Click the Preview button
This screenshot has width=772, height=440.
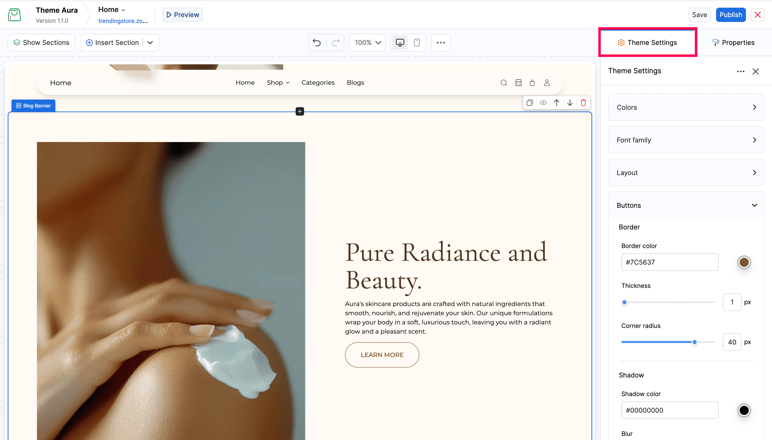pyautogui.click(x=183, y=15)
